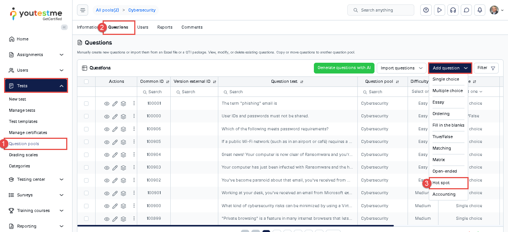
Task: Click Generate questions with AI button
Action: [x=344, y=68]
